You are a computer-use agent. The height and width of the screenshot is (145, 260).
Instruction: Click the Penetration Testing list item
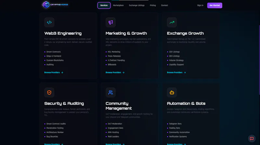coord(55,128)
